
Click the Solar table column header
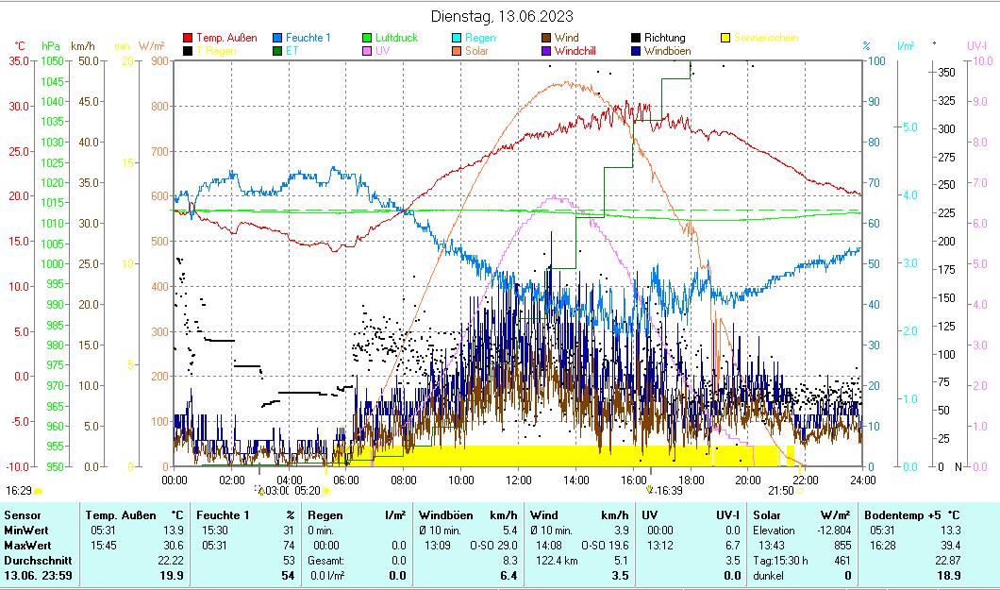[x=766, y=515]
